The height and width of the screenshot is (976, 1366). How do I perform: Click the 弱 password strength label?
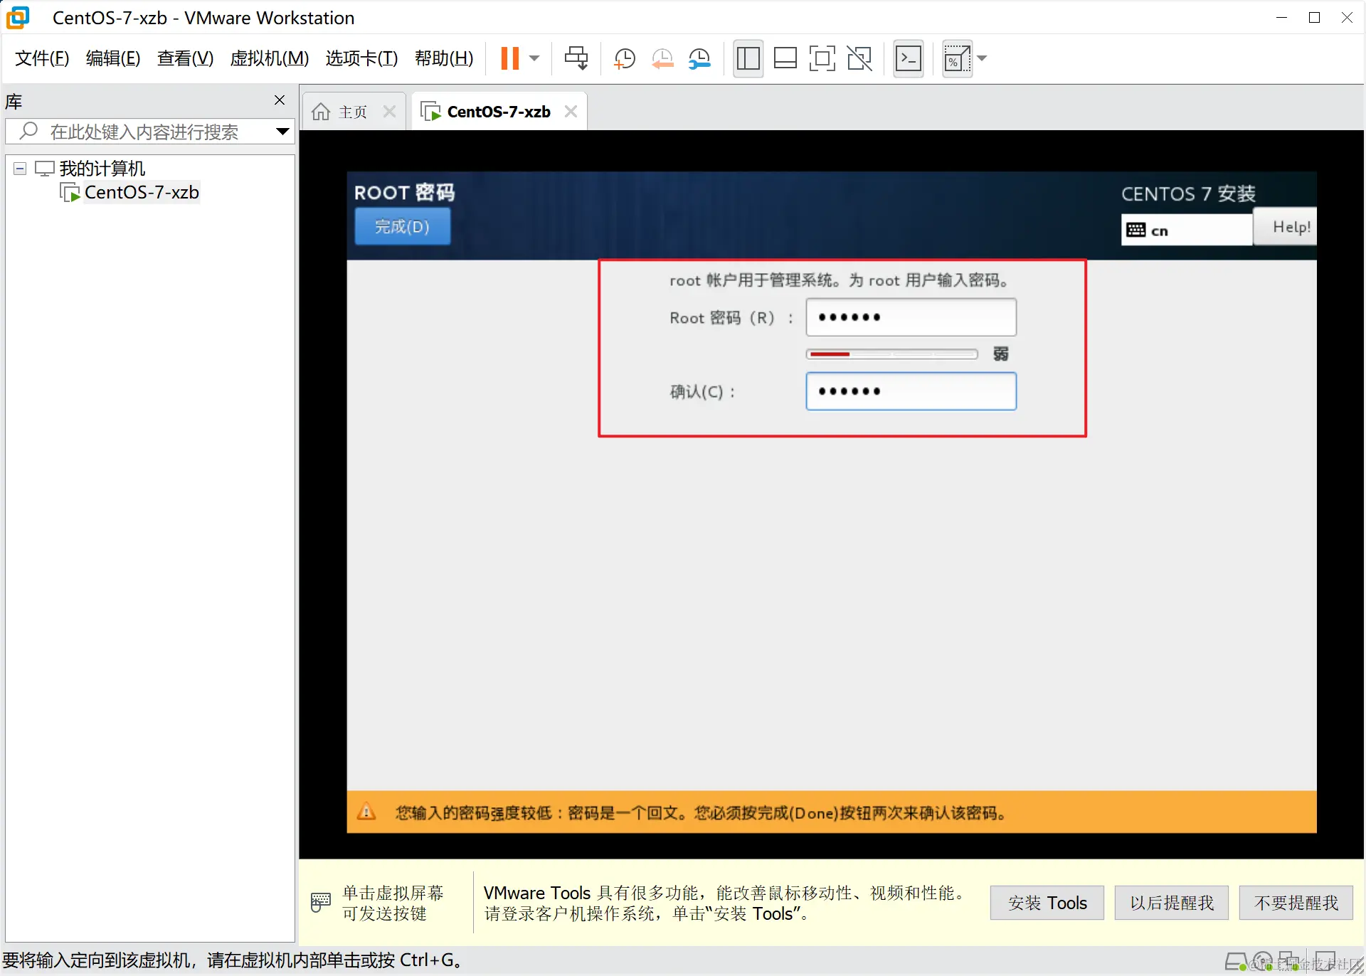(x=1001, y=354)
